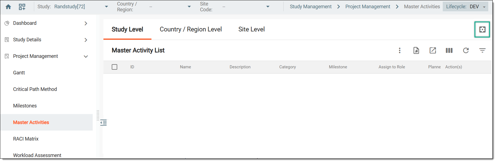The width and height of the screenshot is (496, 162).
Task: Sort by the Category column header
Action: pos(288,67)
